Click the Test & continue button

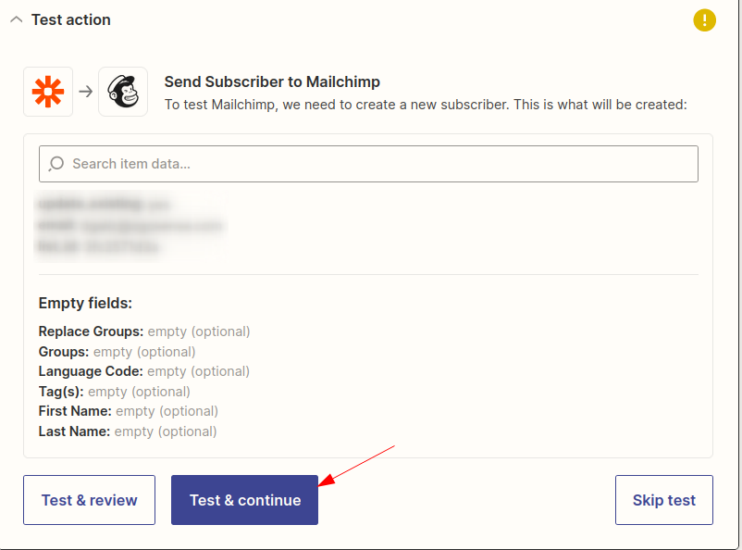tap(244, 499)
